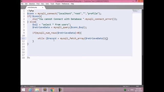Open the Edit menu

[x=26, y=4]
